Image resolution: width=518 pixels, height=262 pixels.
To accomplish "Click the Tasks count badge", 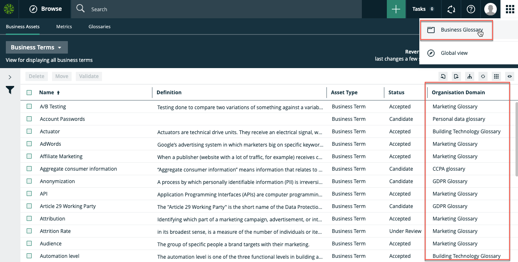I will [x=432, y=9].
